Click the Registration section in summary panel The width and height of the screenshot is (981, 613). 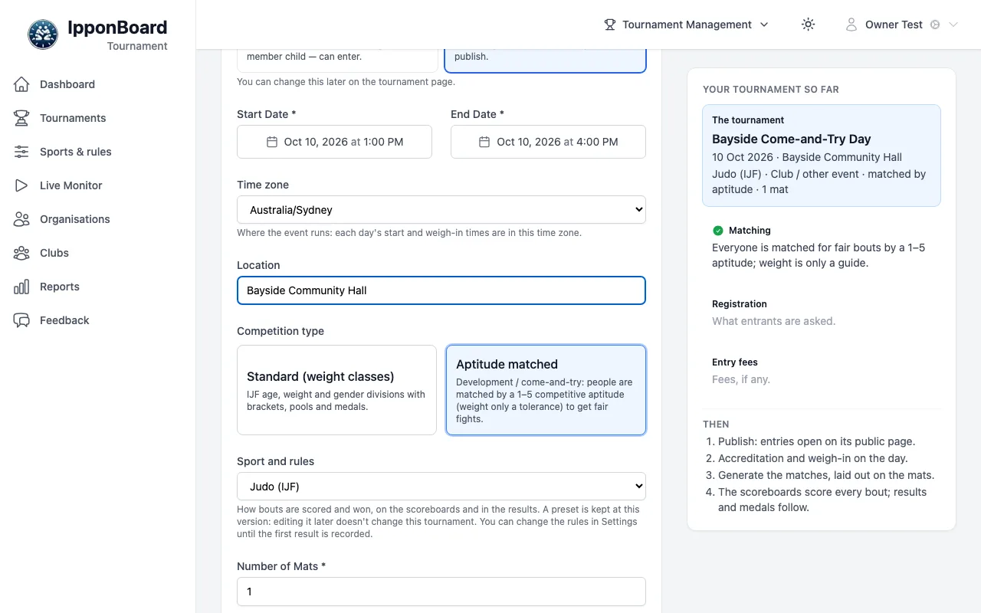click(x=822, y=313)
